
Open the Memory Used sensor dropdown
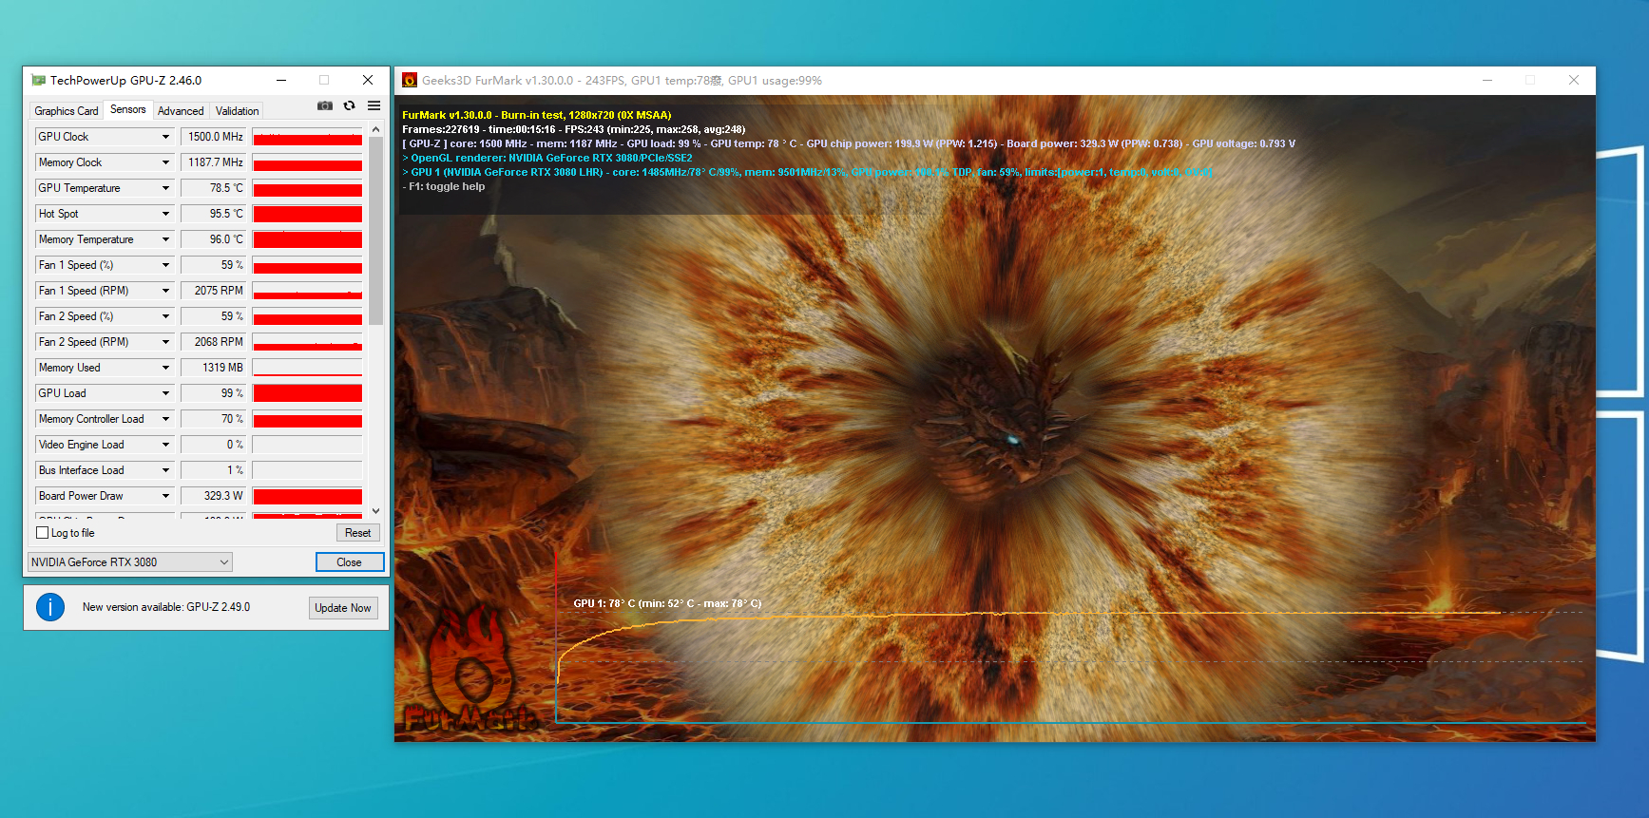(x=165, y=368)
